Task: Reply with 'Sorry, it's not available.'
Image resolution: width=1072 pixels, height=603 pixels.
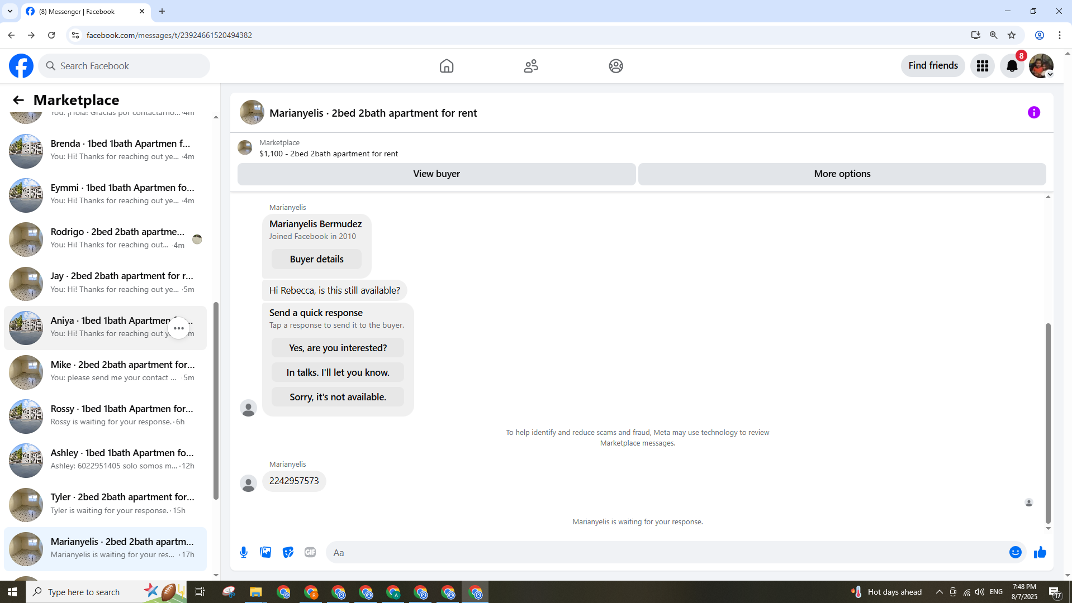Action: (x=338, y=397)
